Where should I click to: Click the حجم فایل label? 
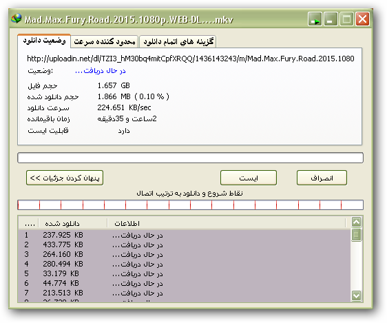pyautogui.click(x=43, y=86)
